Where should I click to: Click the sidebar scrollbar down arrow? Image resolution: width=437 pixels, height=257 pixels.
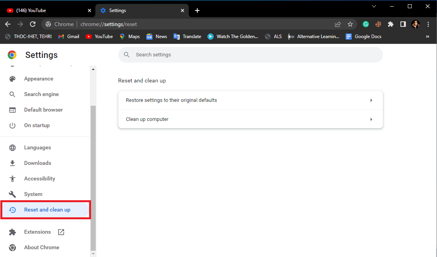pyautogui.click(x=93, y=254)
